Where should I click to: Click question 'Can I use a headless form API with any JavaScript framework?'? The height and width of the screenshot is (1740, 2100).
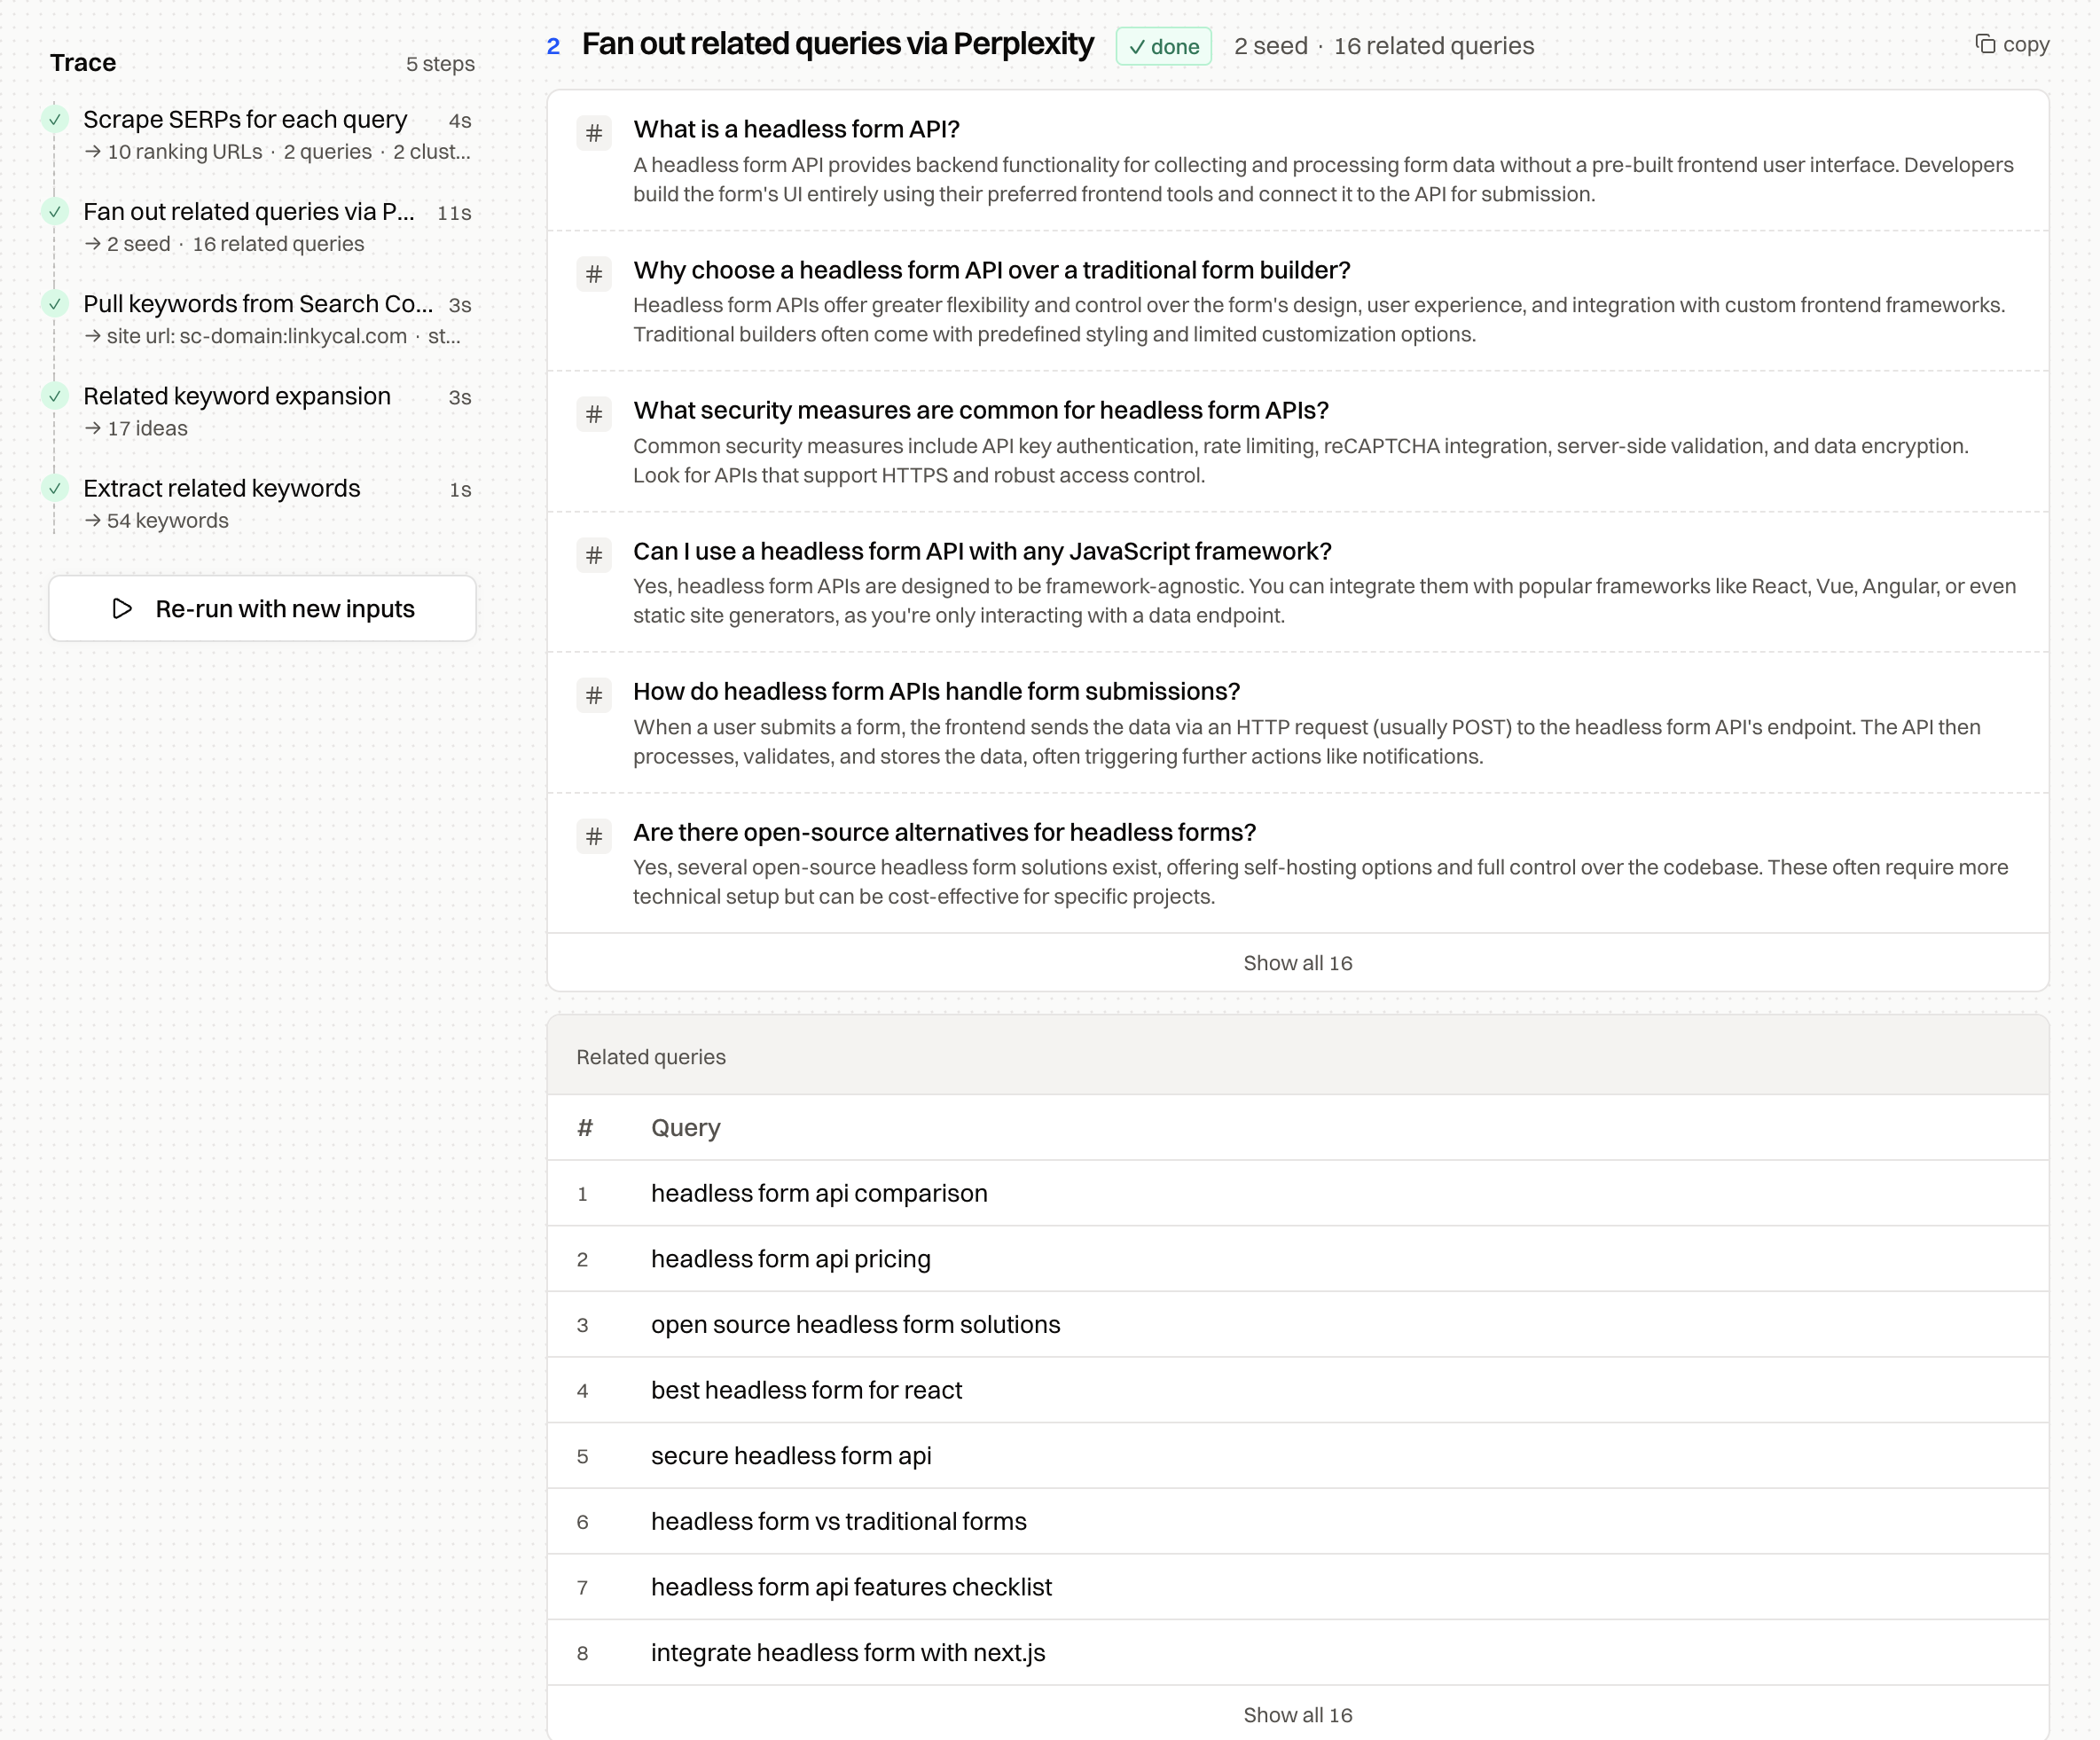pyautogui.click(x=982, y=551)
